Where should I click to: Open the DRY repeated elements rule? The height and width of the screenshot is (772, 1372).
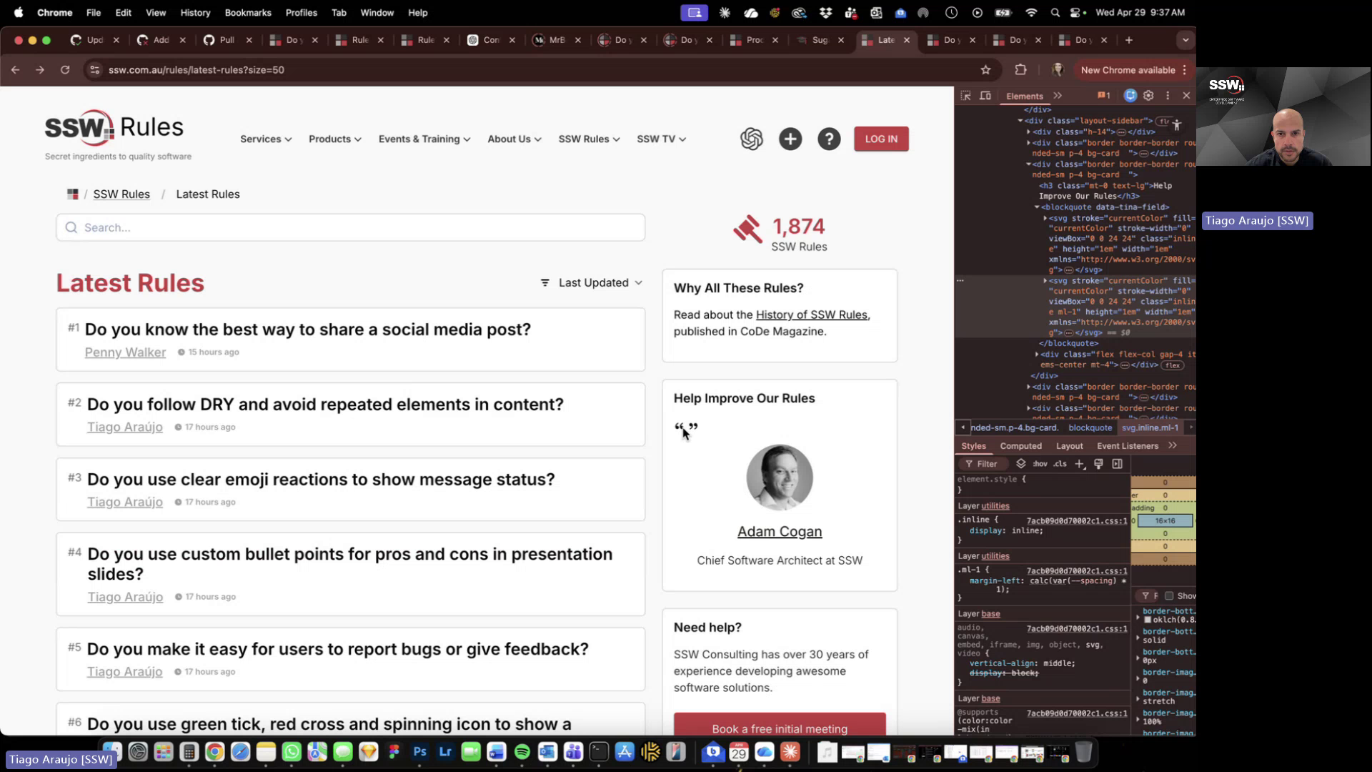pyautogui.click(x=325, y=405)
